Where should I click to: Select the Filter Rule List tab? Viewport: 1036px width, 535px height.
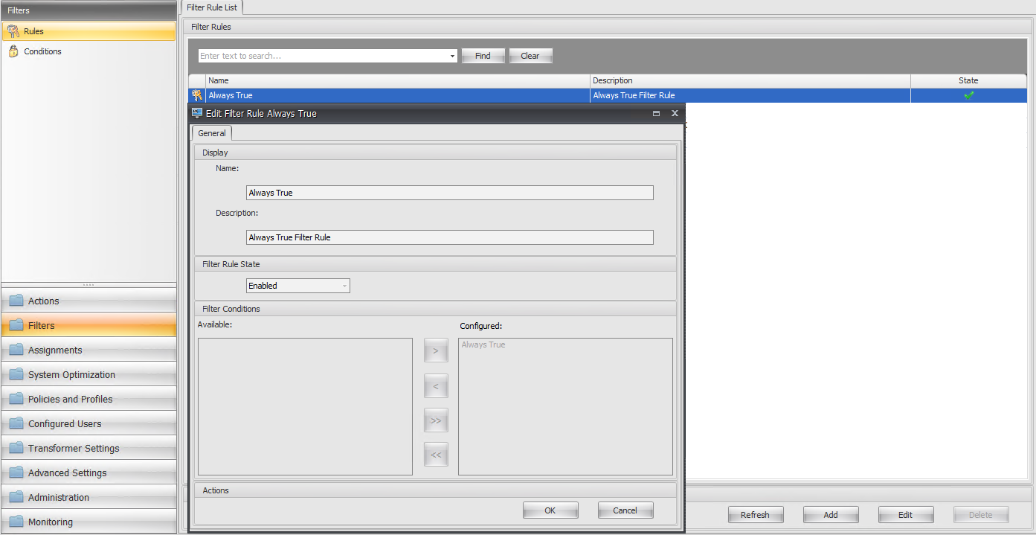point(212,7)
